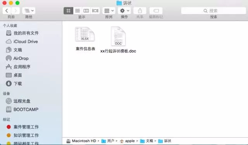The width and height of the screenshot is (248, 145).
Task: Go back using the left arrow button
Action: click(7, 11)
